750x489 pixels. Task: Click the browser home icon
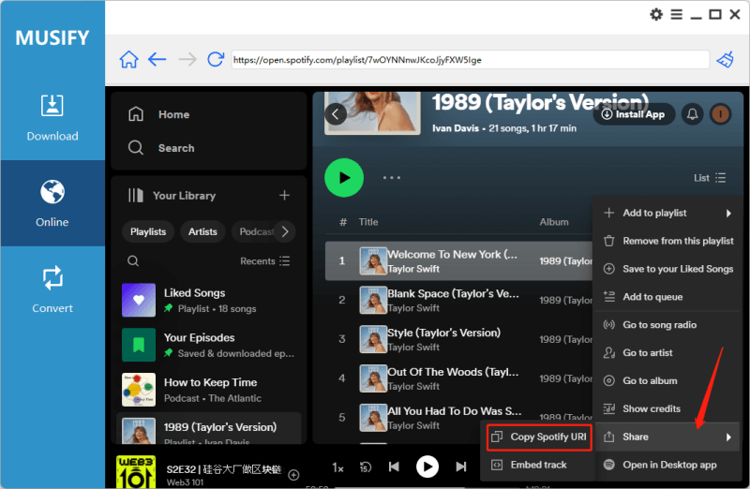(x=128, y=60)
